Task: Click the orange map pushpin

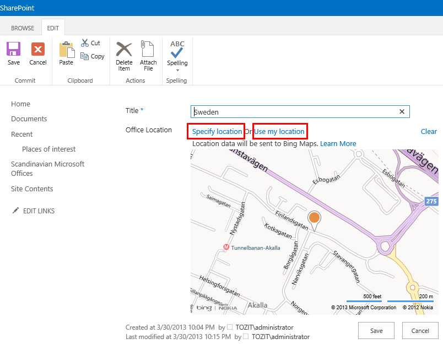Action: 314,221
